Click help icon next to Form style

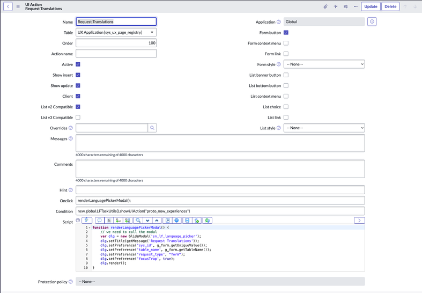click(278, 64)
